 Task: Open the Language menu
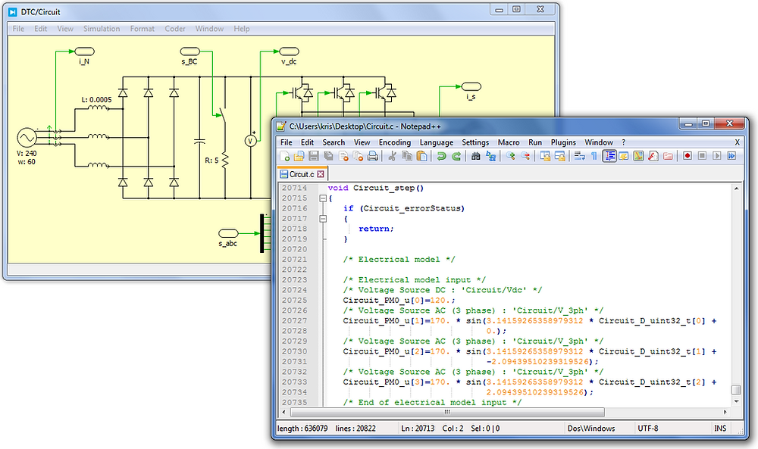click(x=436, y=142)
